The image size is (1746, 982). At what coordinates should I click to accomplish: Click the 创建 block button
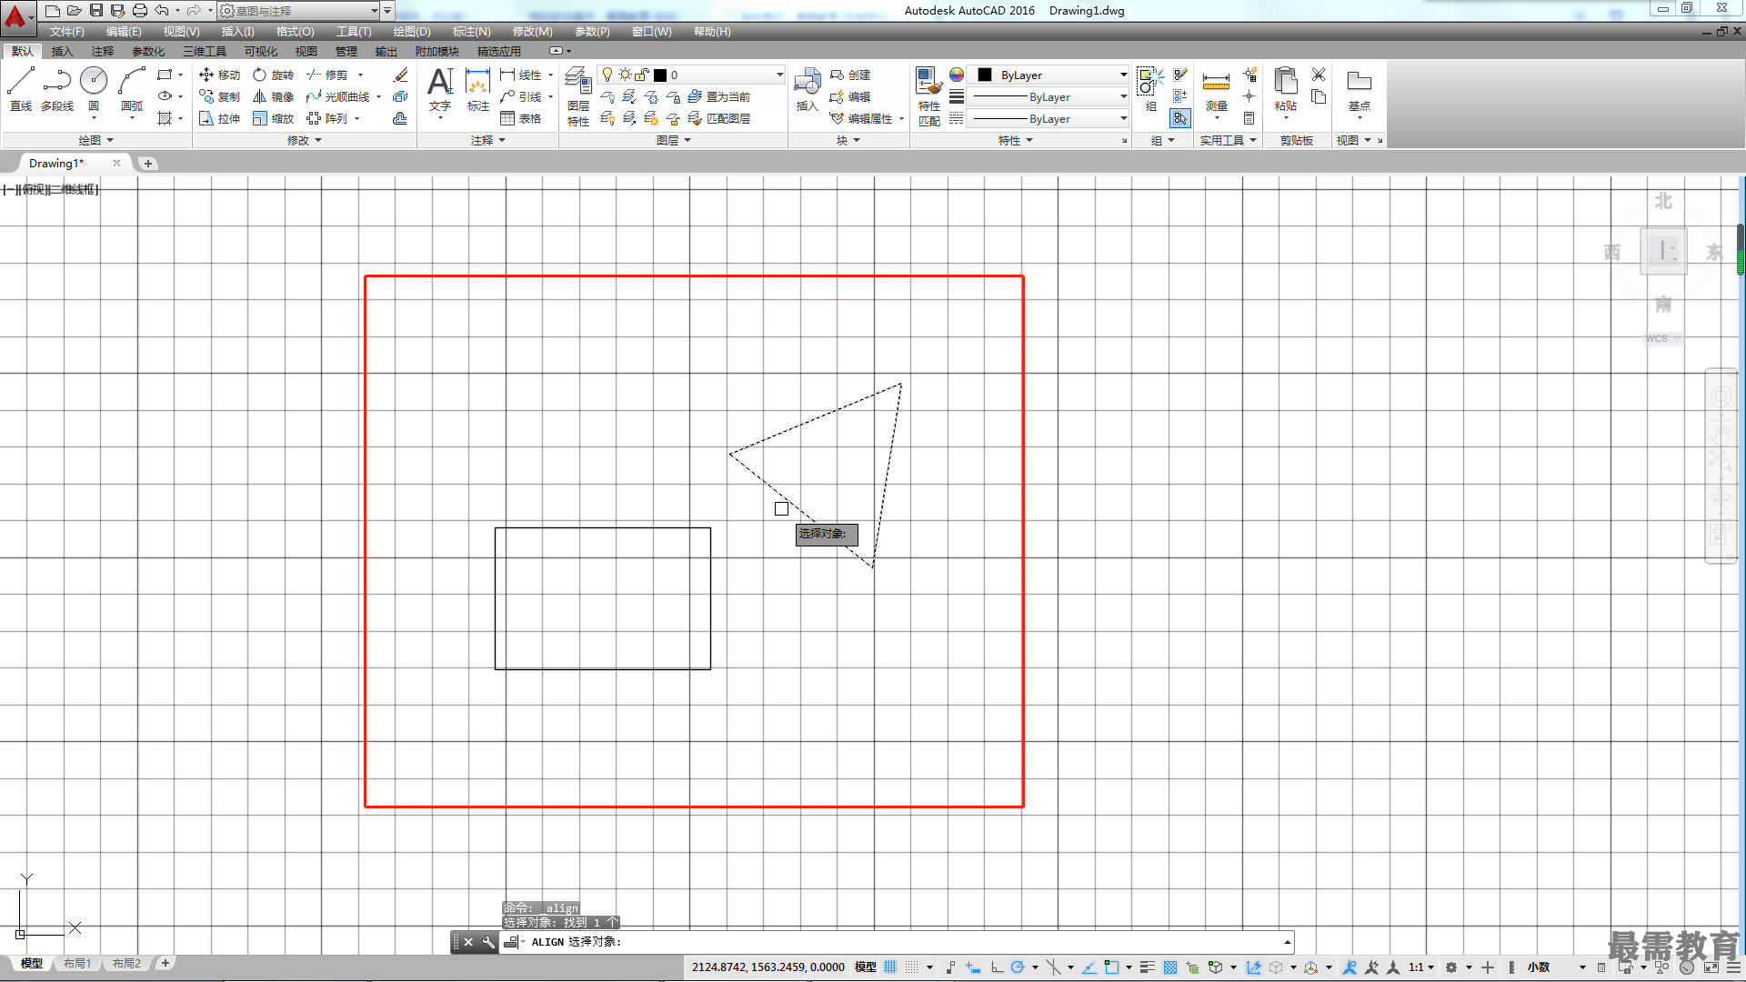(x=851, y=75)
